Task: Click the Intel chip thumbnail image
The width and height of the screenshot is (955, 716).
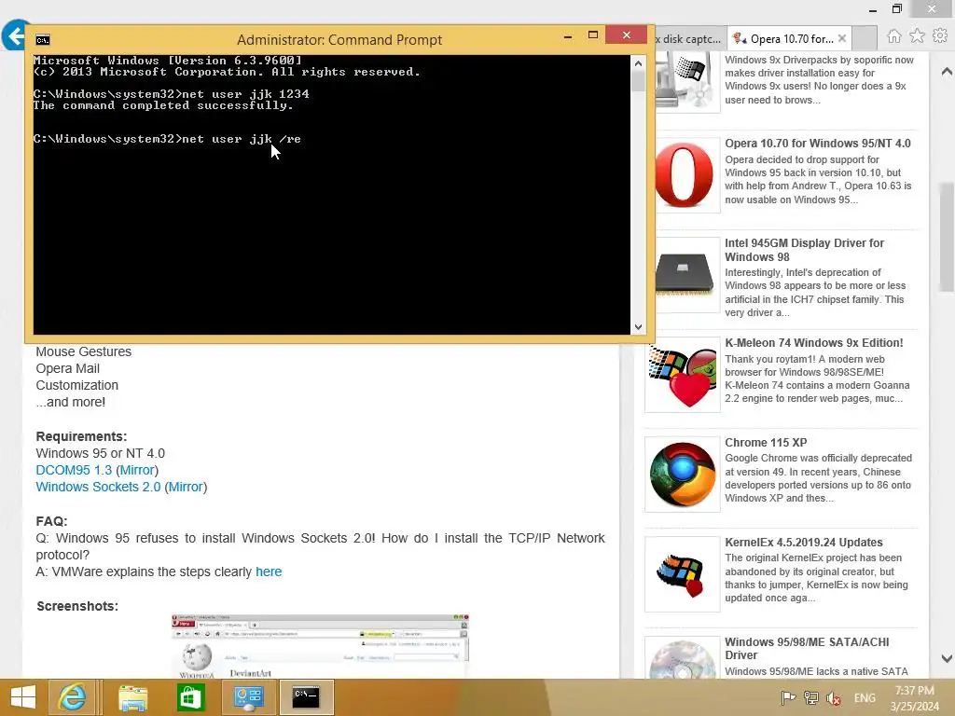Action: (x=684, y=275)
